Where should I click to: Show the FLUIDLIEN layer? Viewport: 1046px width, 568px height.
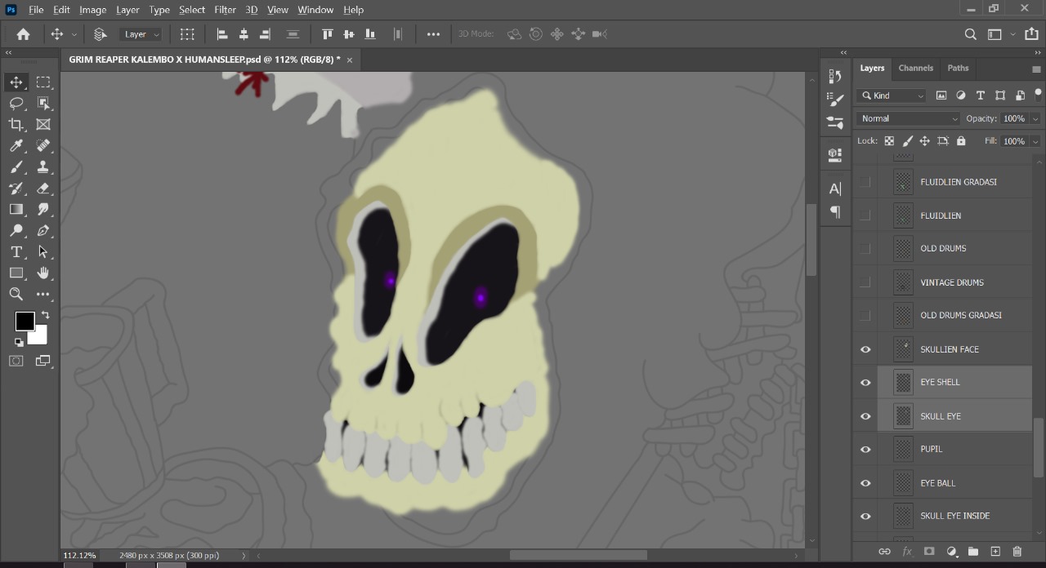[x=865, y=215]
